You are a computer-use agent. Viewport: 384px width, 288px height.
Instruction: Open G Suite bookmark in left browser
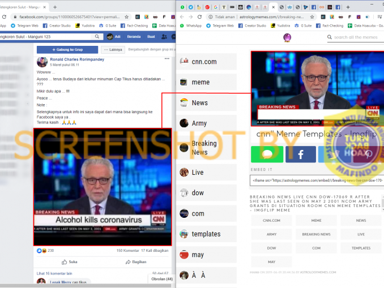(x=108, y=25)
